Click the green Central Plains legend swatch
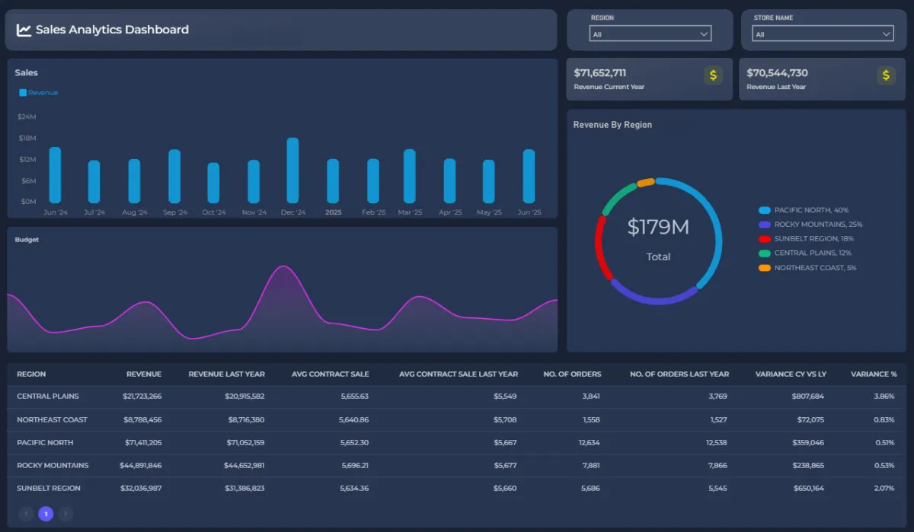This screenshot has height=532, width=914. click(765, 253)
